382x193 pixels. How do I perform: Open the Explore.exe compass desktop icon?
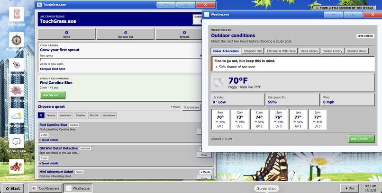pos(16,40)
